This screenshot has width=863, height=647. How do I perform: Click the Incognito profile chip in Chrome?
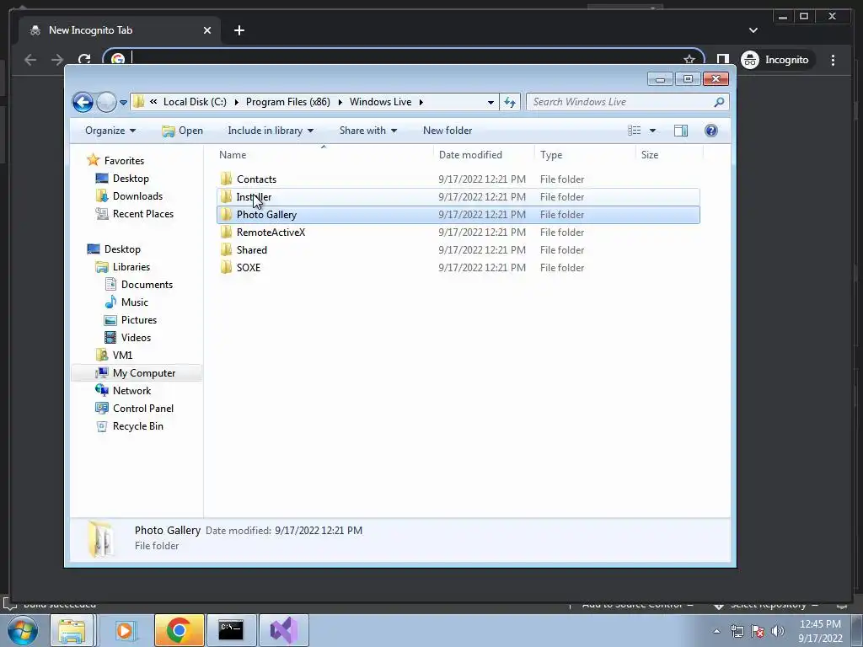[776, 60]
